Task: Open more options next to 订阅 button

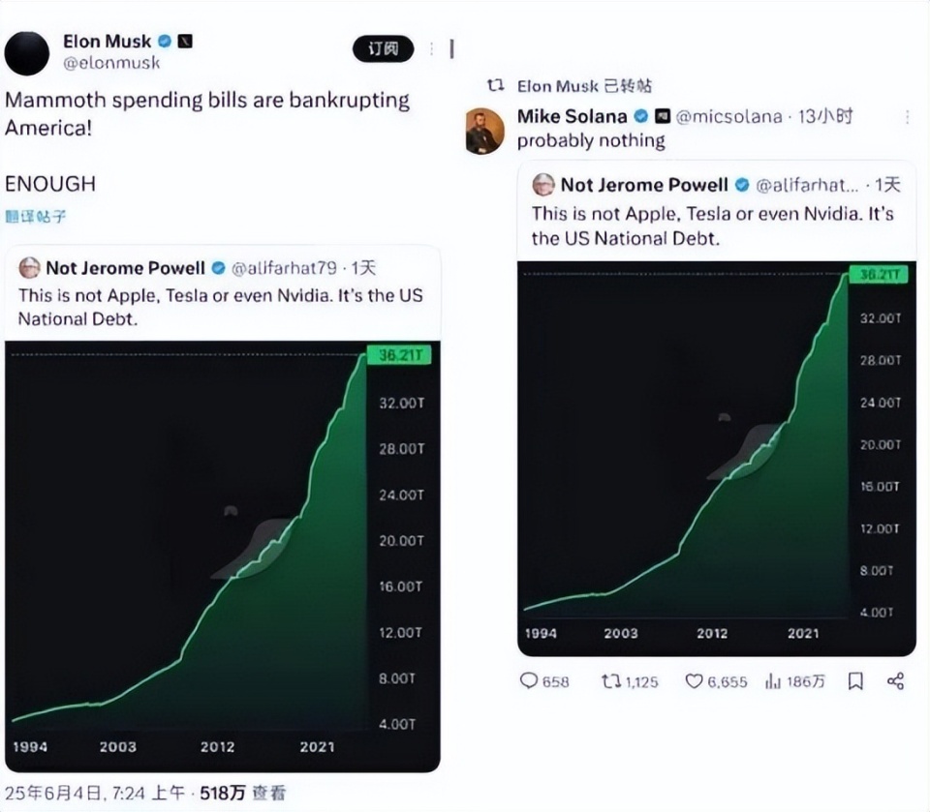Action: 431,48
